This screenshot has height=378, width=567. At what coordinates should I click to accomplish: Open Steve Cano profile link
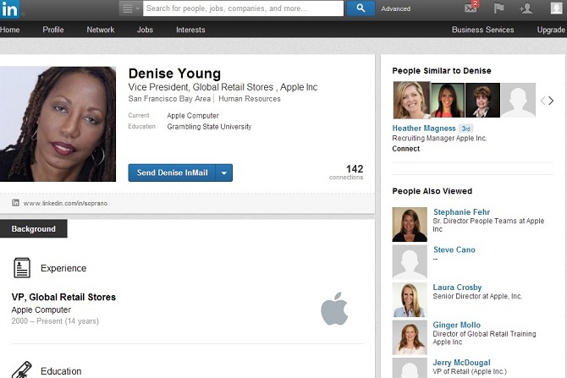pos(454,249)
